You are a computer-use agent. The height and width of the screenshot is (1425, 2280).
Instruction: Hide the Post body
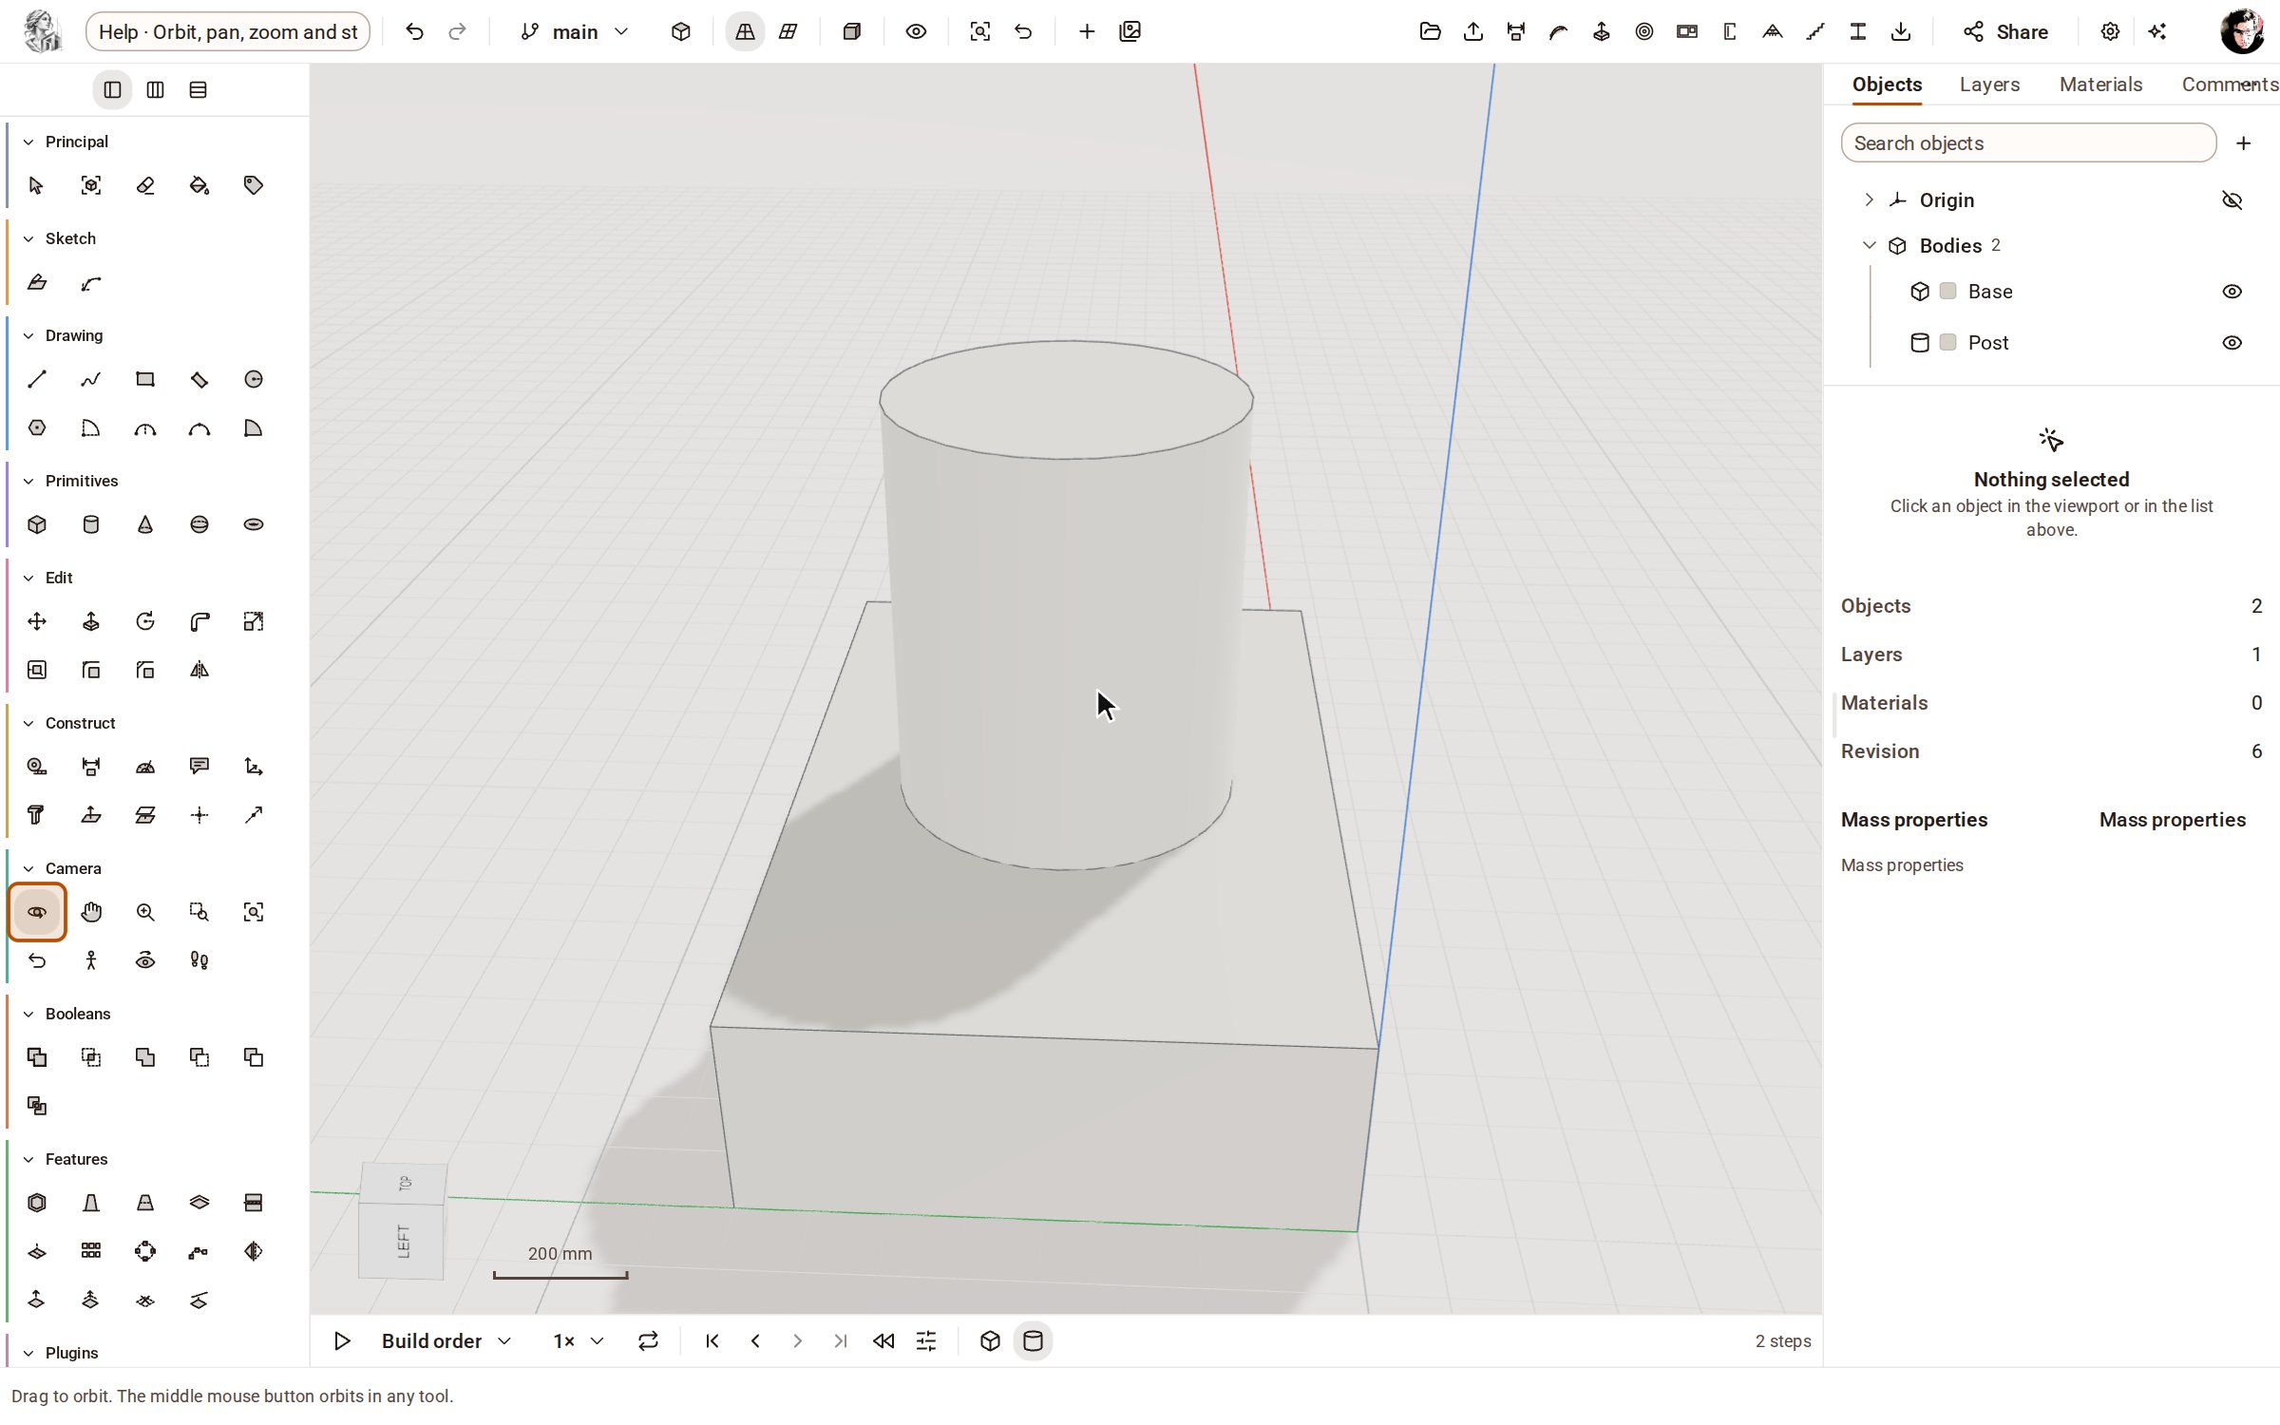[x=2232, y=343]
